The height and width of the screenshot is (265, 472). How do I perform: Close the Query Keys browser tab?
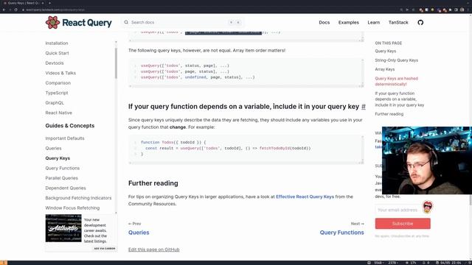[43, 3]
